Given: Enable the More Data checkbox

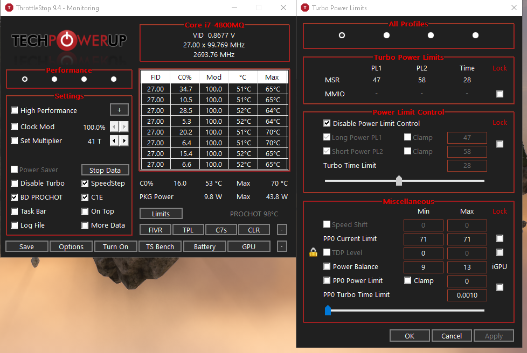Looking at the screenshot, I should tap(85, 225).
